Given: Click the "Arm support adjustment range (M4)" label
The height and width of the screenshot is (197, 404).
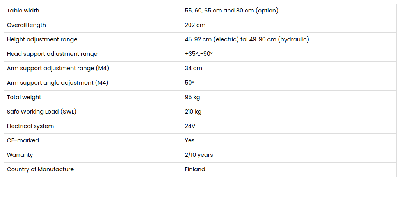Looking at the screenshot, I should pyautogui.click(x=58, y=68).
